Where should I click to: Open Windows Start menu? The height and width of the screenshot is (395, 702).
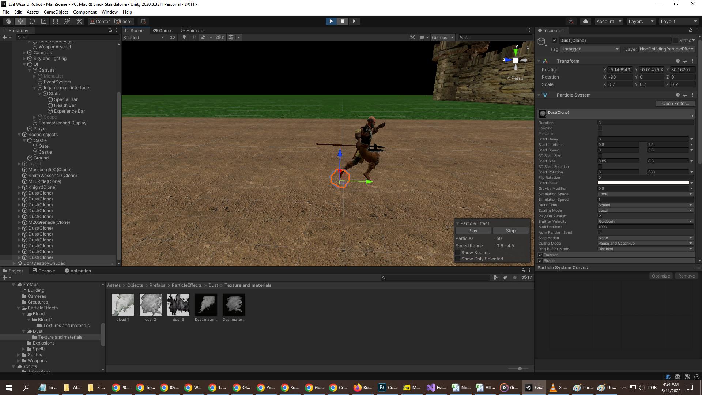9,388
